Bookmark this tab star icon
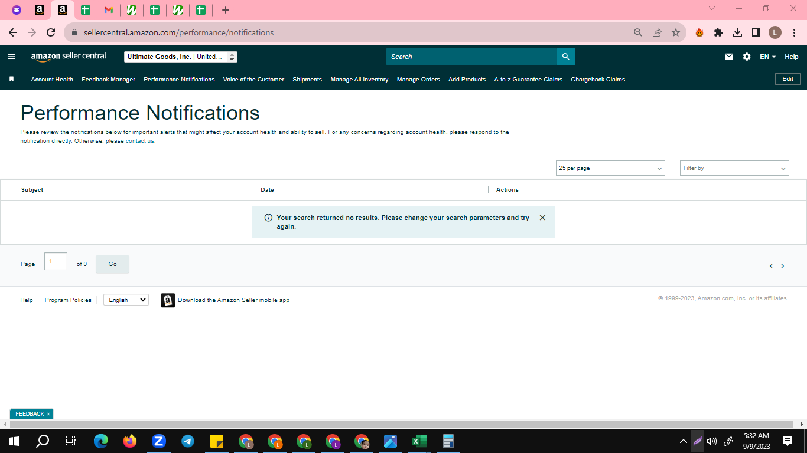 [x=676, y=32]
